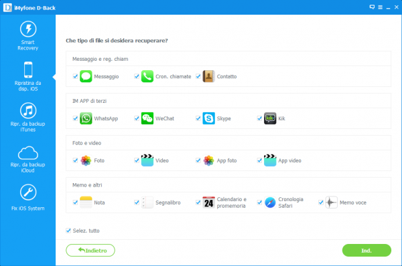Viewport: 402px width, 266px height.
Task: Toggle the App video checkbox
Action: pyautogui.click(x=259, y=160)
